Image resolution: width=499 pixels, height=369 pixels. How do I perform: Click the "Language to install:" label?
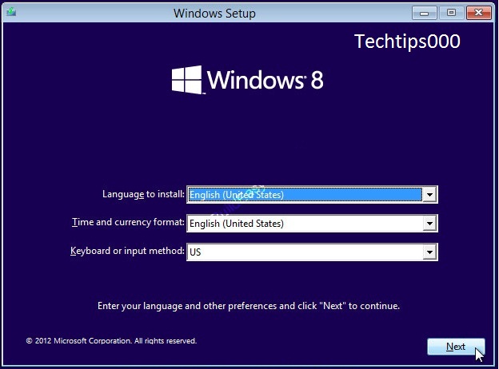pos(143,194)
